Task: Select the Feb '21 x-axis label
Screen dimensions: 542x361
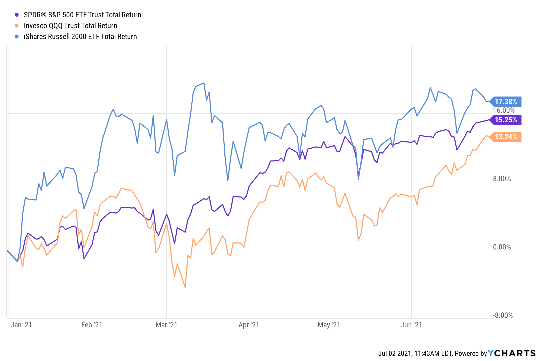Action: 92,325
